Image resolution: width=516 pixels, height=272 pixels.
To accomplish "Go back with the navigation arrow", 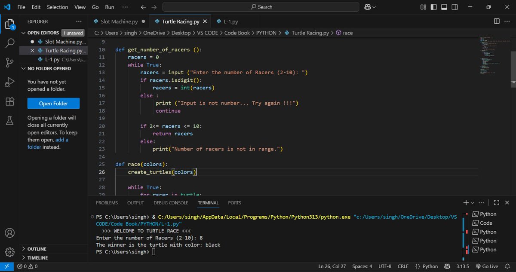I will 144,7.
